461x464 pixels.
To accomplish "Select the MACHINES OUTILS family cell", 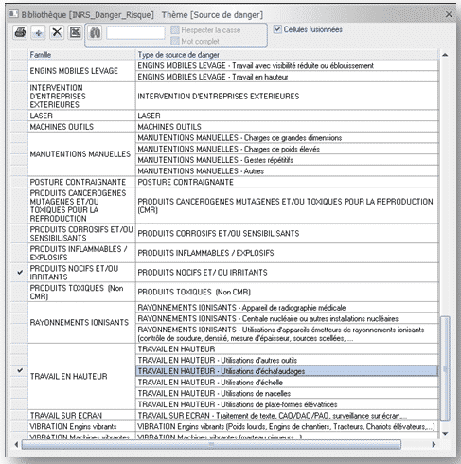I will click(82, 127).
